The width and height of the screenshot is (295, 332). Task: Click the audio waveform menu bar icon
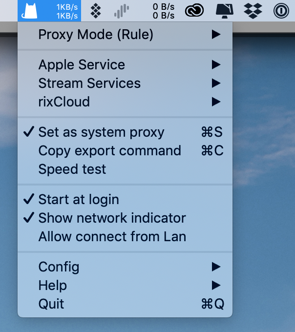tap(122, 11)
